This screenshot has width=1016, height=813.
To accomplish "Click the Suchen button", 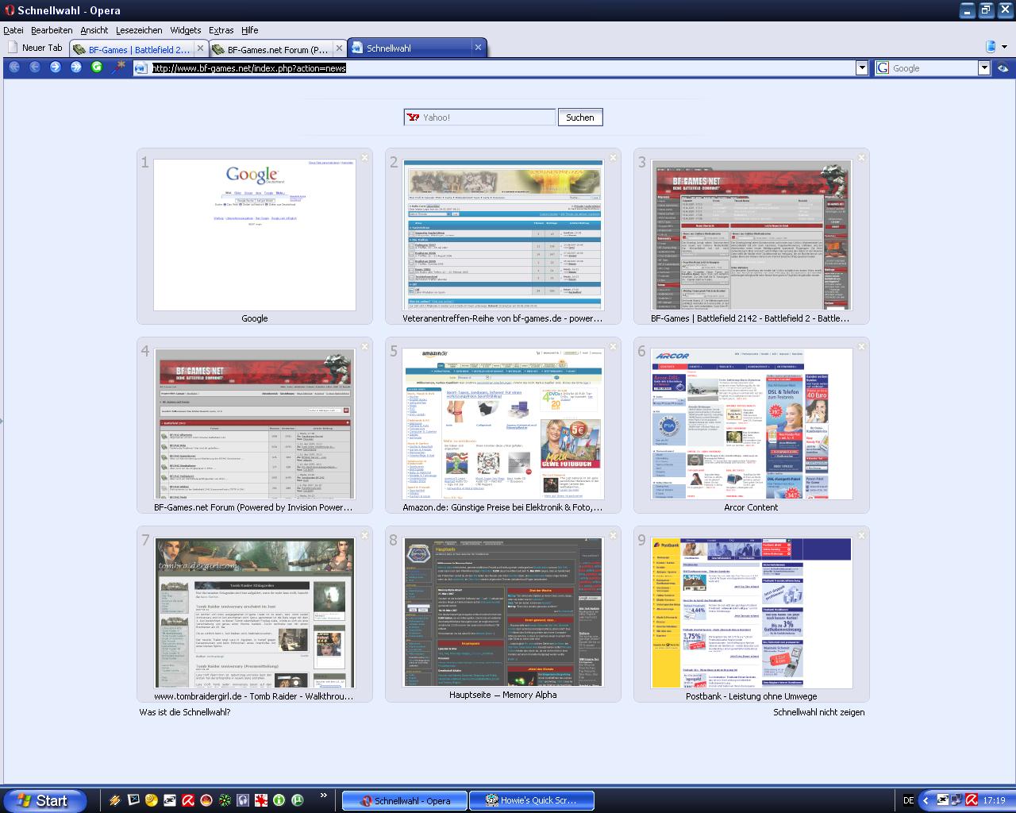I will (580, 118).
